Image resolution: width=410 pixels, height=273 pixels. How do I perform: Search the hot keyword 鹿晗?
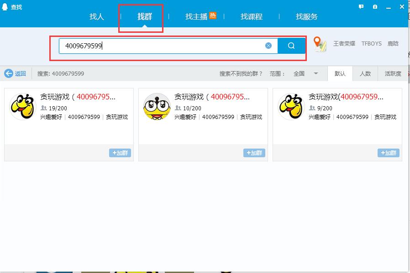click(x=393, y=44)
